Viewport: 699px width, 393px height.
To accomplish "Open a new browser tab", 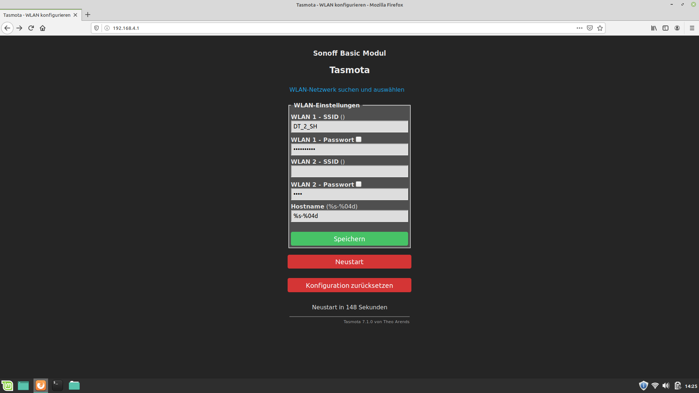I will pyautogui.click(x=88, y=15).
